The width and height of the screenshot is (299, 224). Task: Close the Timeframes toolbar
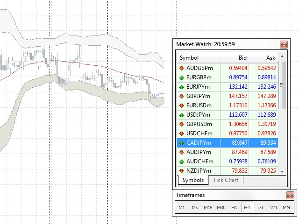click(289, 195)
